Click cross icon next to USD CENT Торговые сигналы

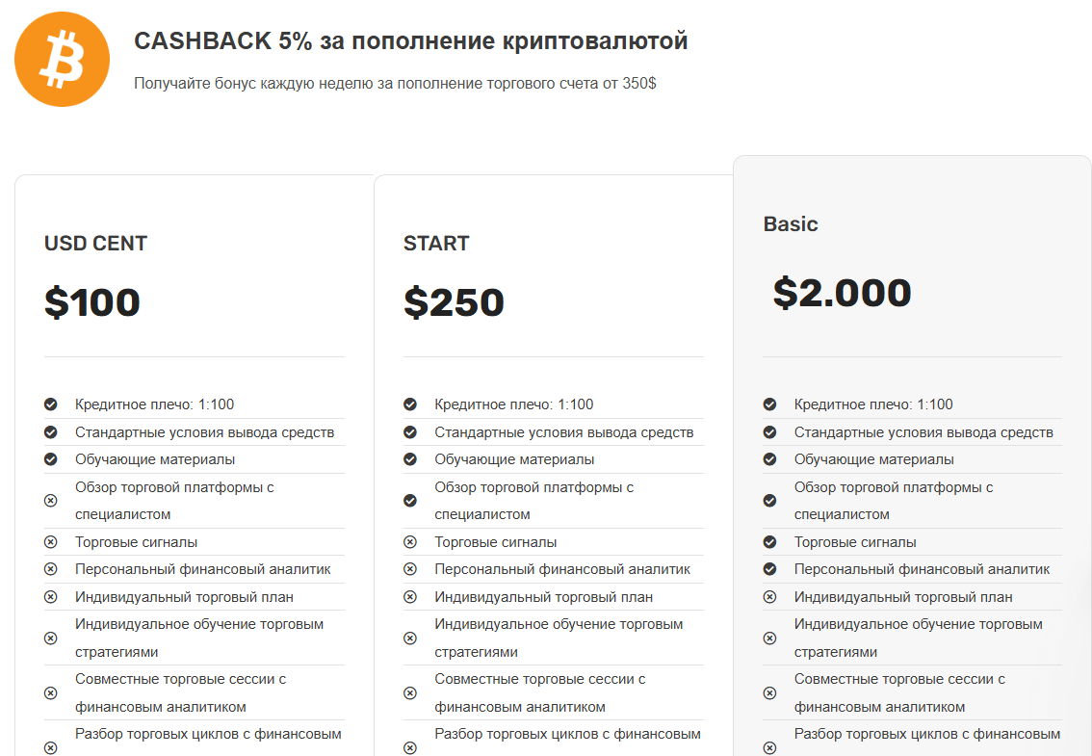[x=51, y=542]
